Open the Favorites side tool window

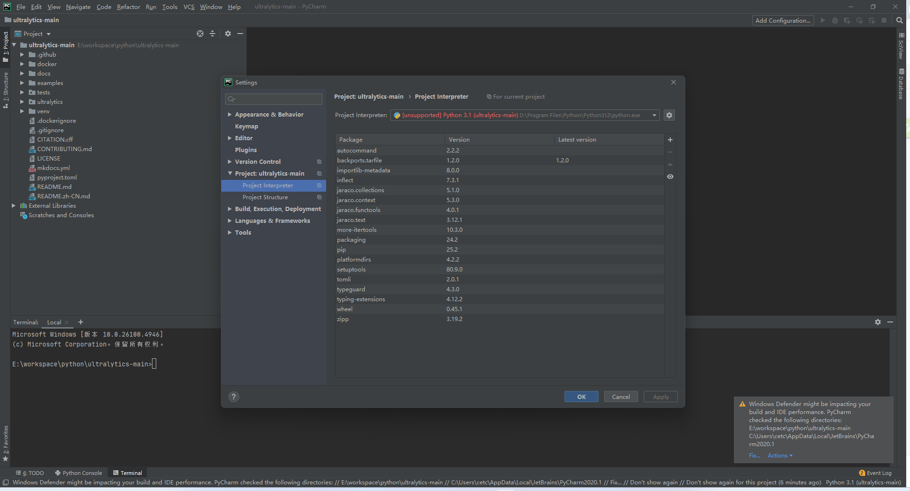pos(5,443)
